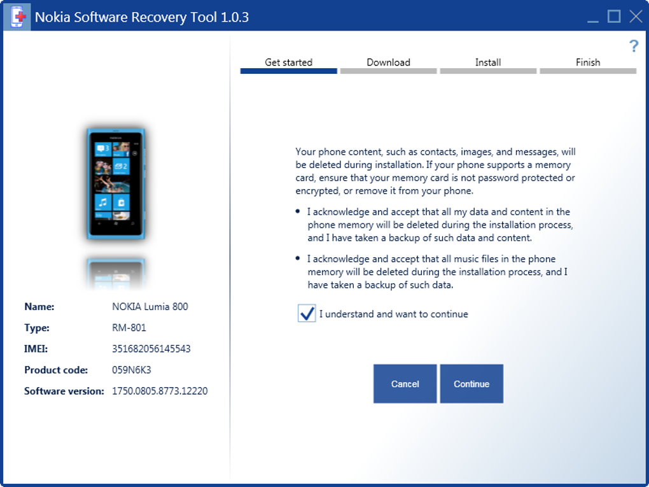Click the bullet about data and content deletion
The height and width of the screenshot is (487, 649).
(440, 225)
